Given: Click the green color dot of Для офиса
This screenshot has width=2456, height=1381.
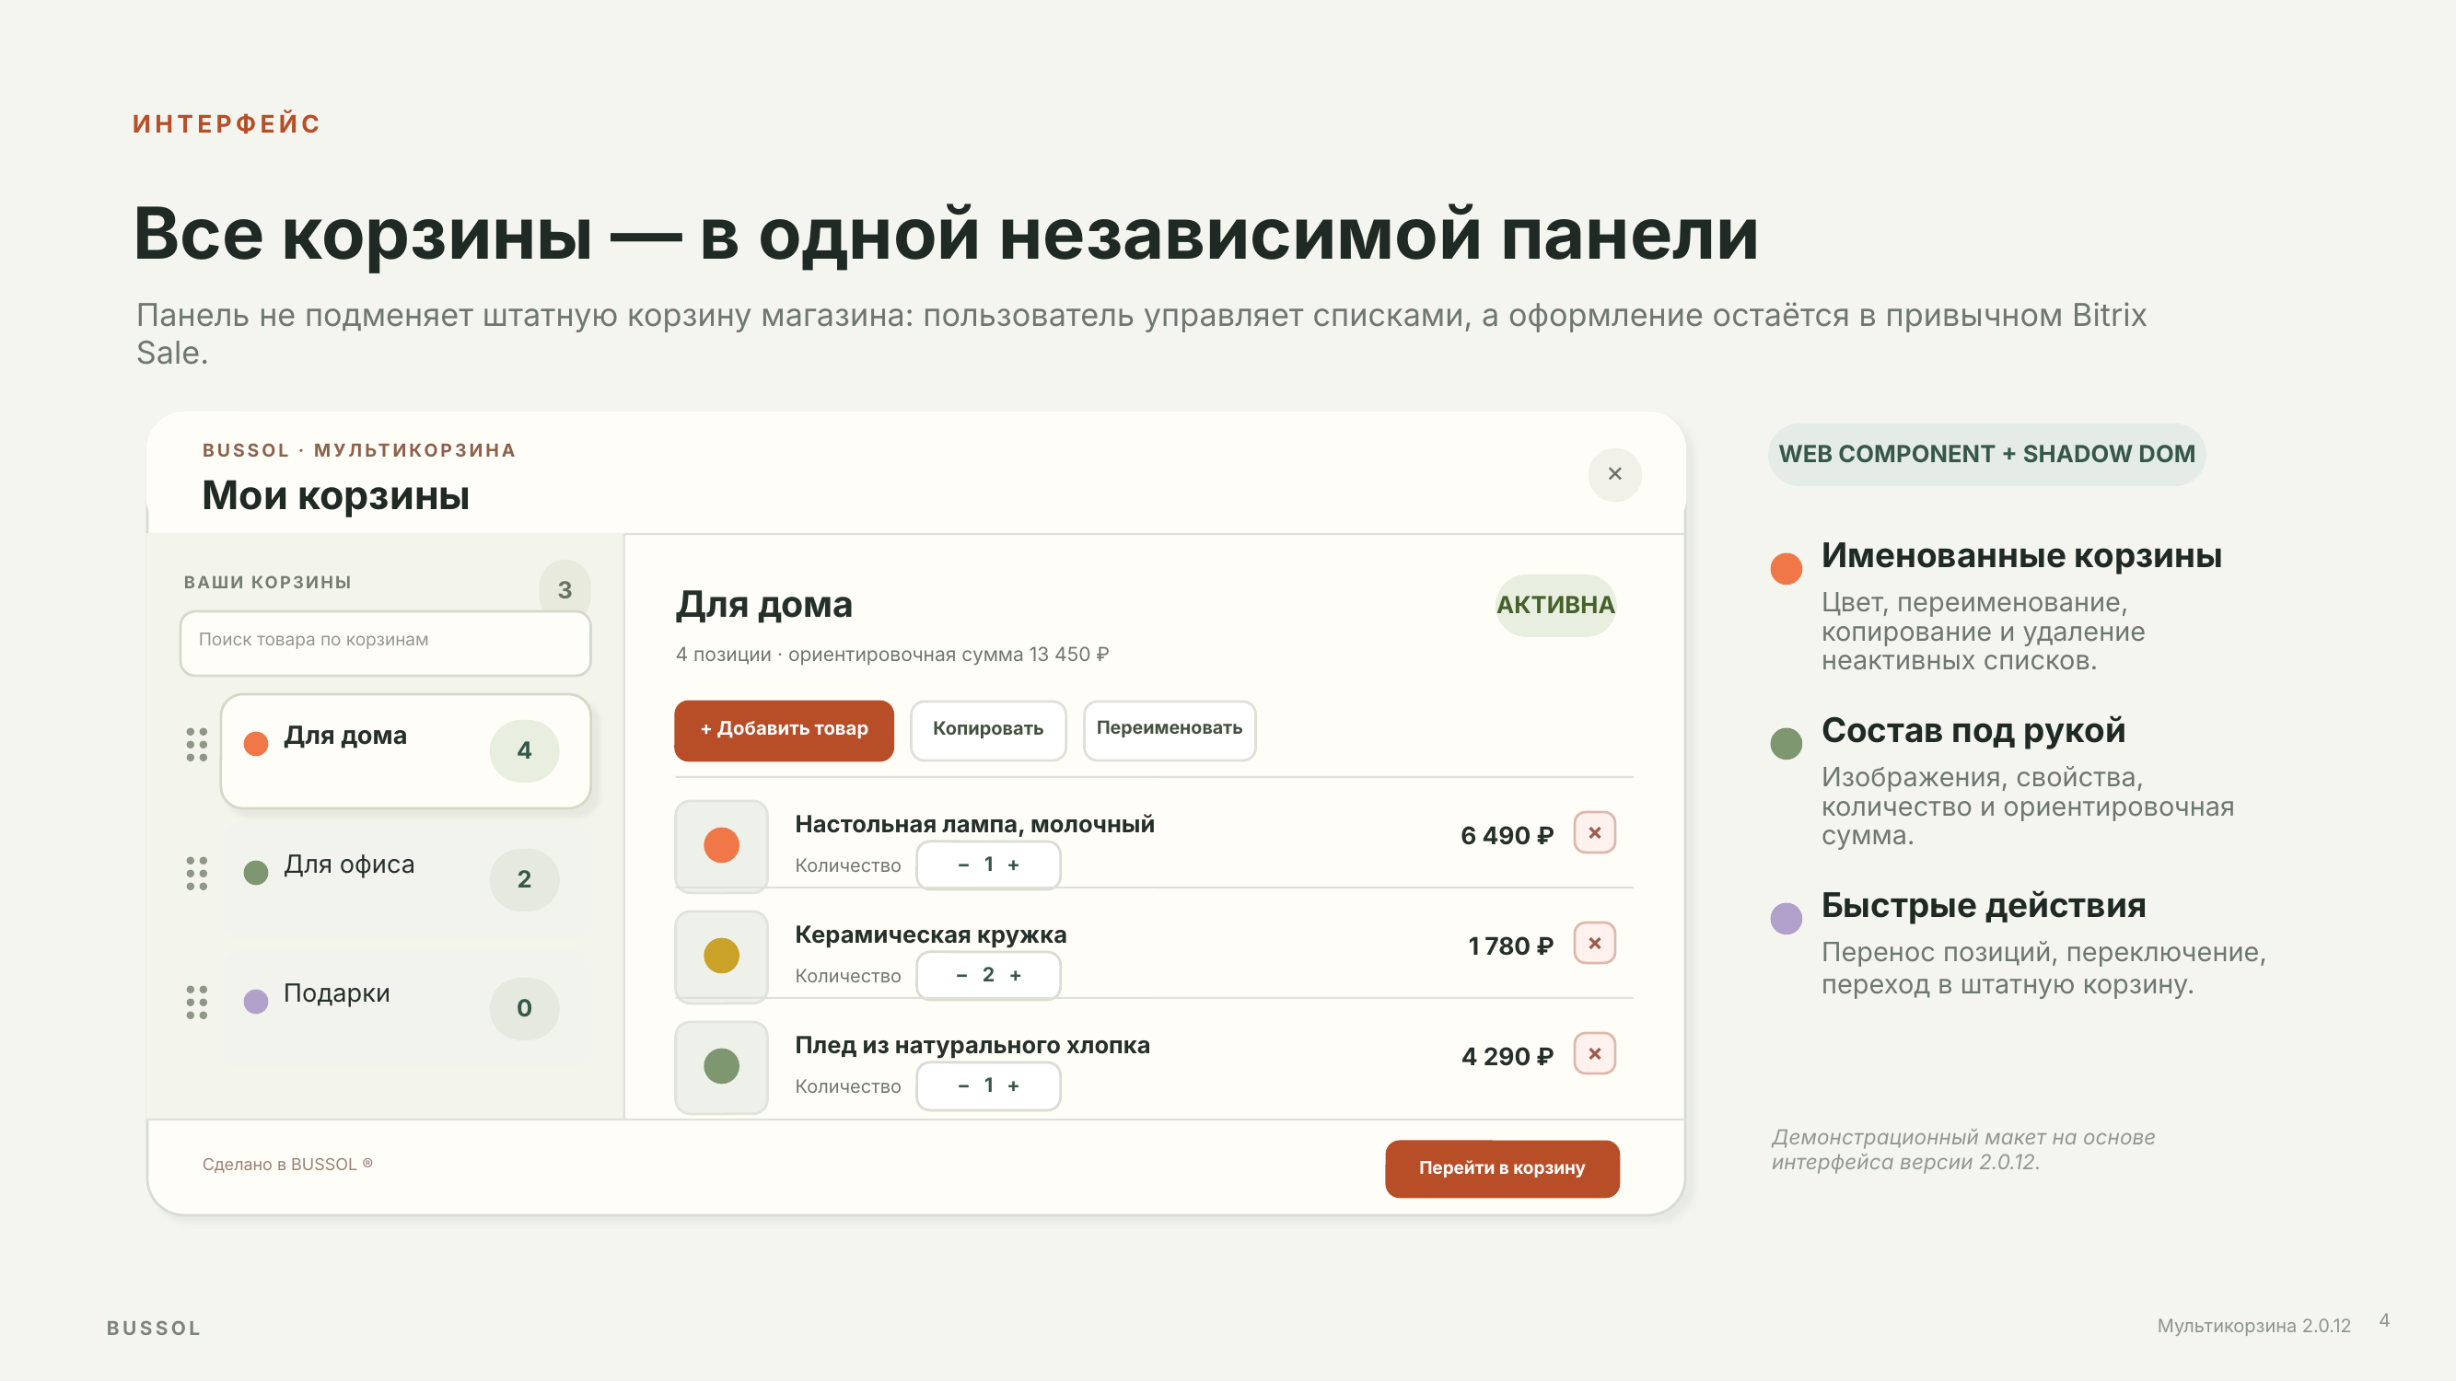Looking at the screenshot, I should point(255,872).
